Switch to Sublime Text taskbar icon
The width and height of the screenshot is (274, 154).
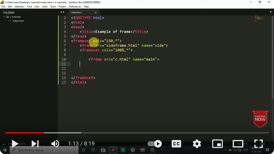point(113,150)
